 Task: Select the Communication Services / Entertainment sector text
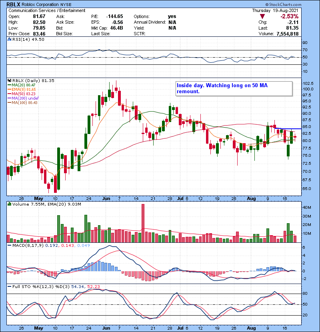47,10
